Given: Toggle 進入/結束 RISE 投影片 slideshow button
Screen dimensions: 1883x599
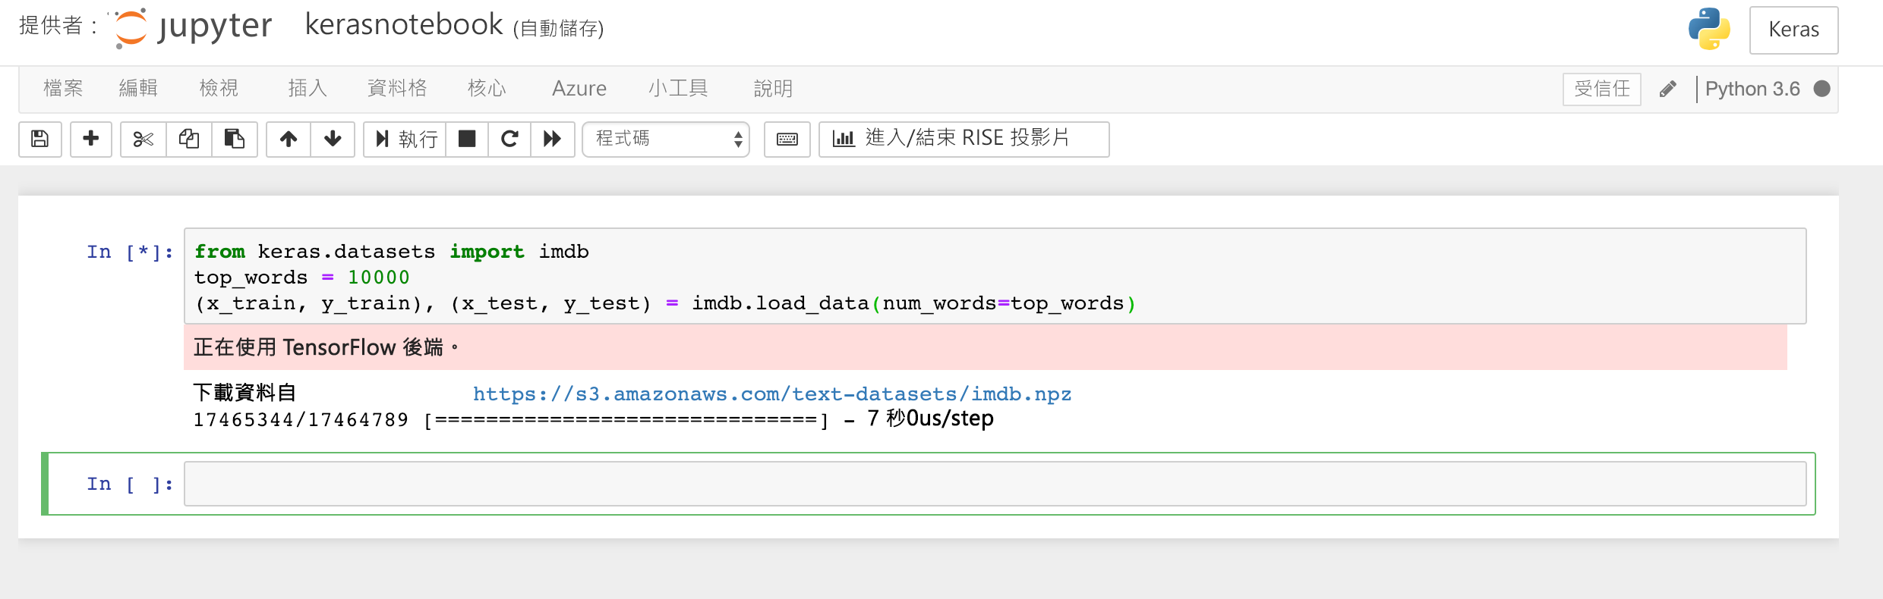Looking at the screenshot, I should coord(964,140).
